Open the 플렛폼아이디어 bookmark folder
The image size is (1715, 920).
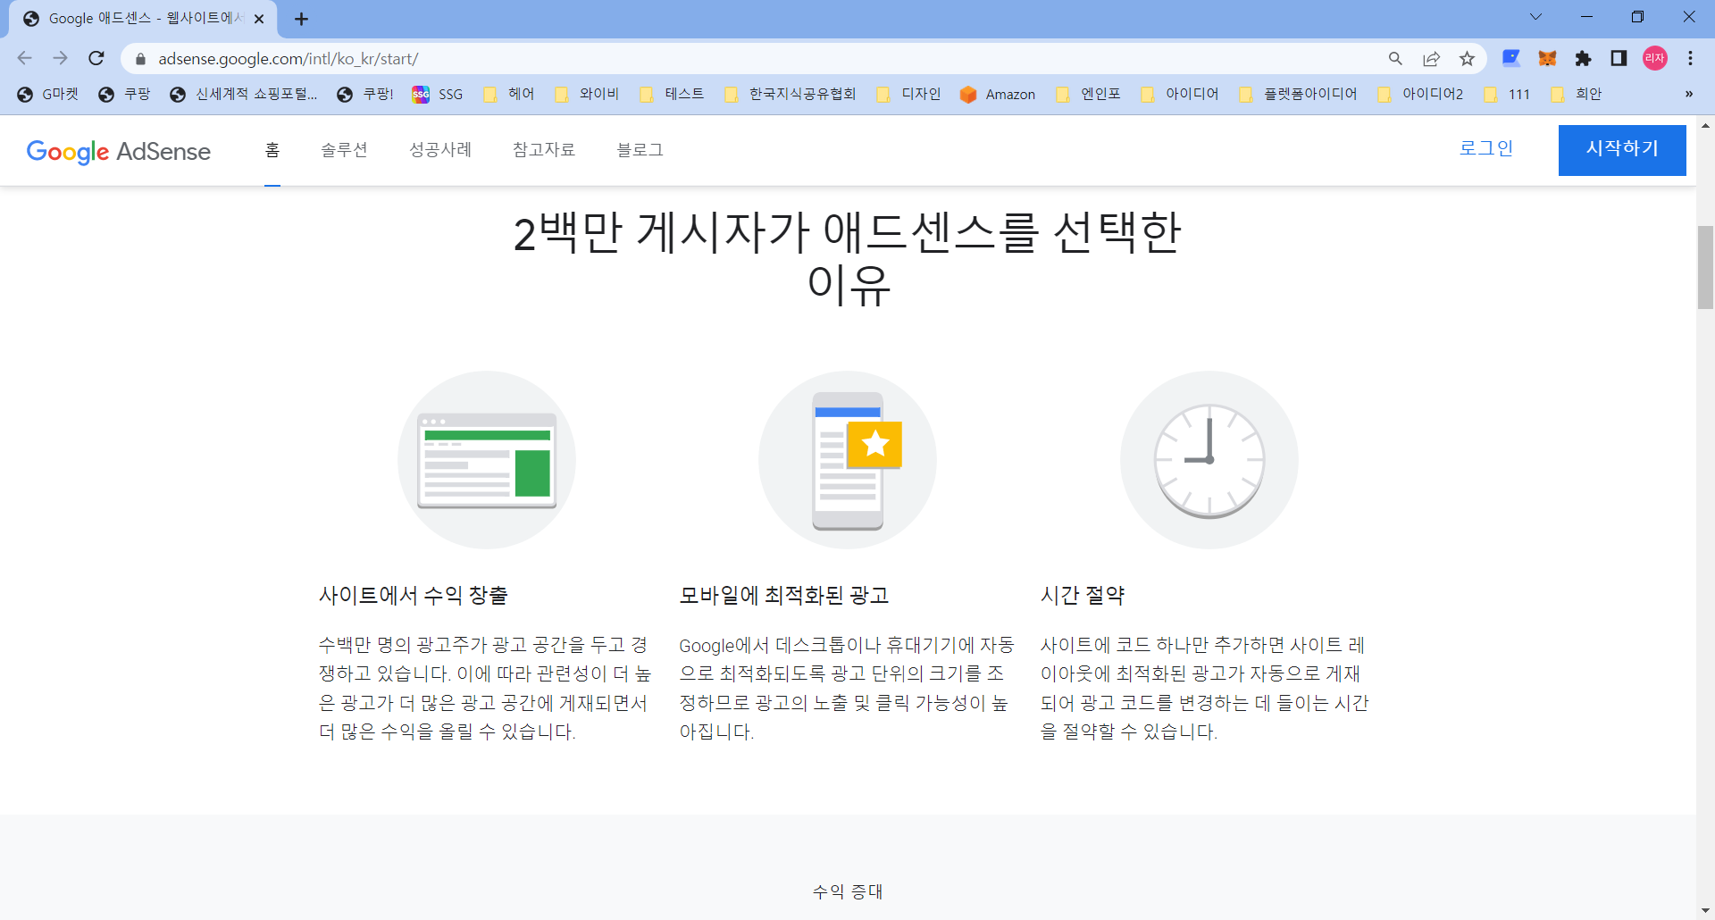click(x=1298, y=94)
